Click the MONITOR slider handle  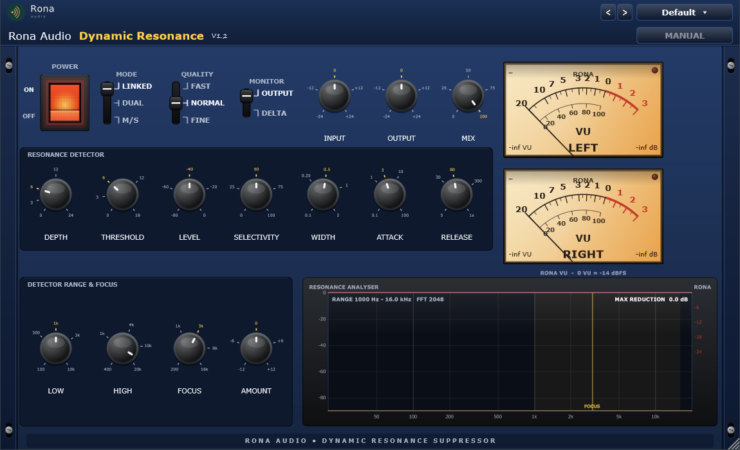[246, 96]
